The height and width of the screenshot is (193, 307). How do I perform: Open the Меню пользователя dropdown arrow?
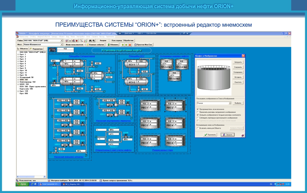85,45
